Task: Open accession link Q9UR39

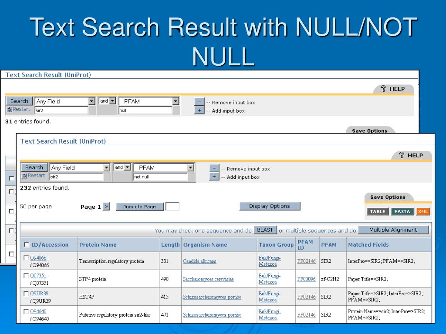Action: point(39,294)
